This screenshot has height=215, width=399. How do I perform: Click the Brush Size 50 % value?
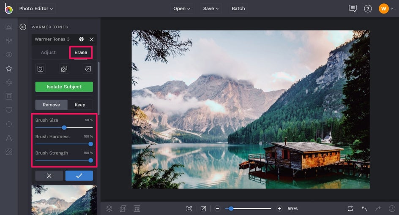point(89,120)
